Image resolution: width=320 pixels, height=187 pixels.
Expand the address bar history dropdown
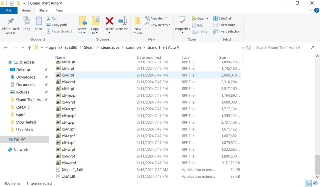click(243, 47)
